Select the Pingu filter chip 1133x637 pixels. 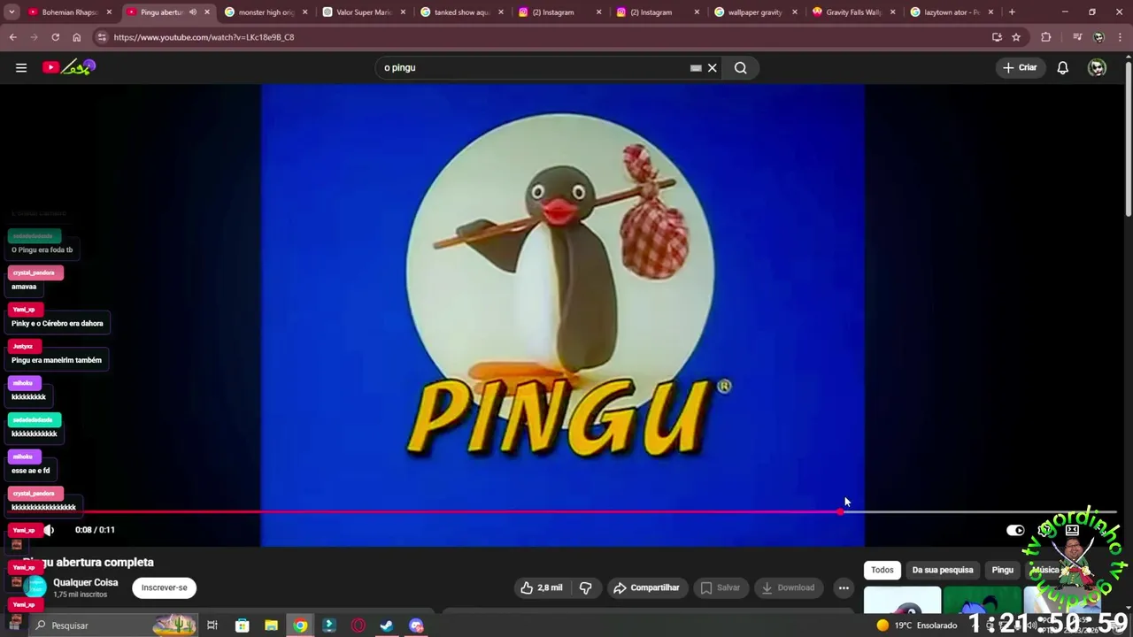1002,570
